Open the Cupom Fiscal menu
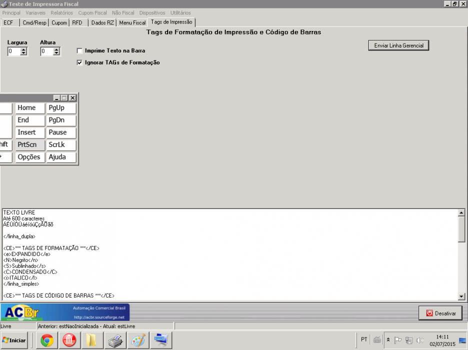The image size is (468, 350). point(93,13)
